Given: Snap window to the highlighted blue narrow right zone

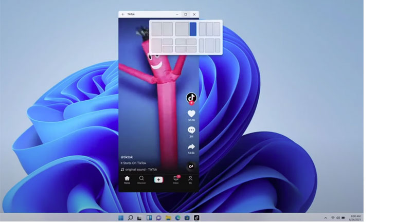Looking at the screenshot, I should 193,29.
